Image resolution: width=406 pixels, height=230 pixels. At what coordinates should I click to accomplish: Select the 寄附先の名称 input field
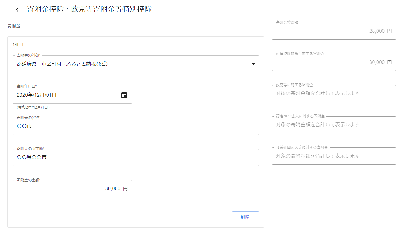[136, 126]
